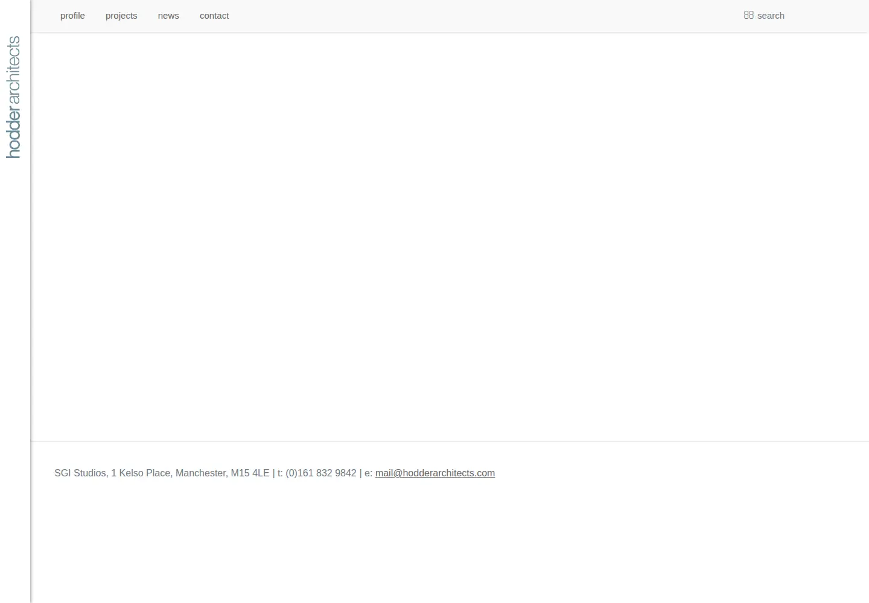Select contact in the top navigation
This screenshot has width=869, height=603.
(x=214, y=16)
